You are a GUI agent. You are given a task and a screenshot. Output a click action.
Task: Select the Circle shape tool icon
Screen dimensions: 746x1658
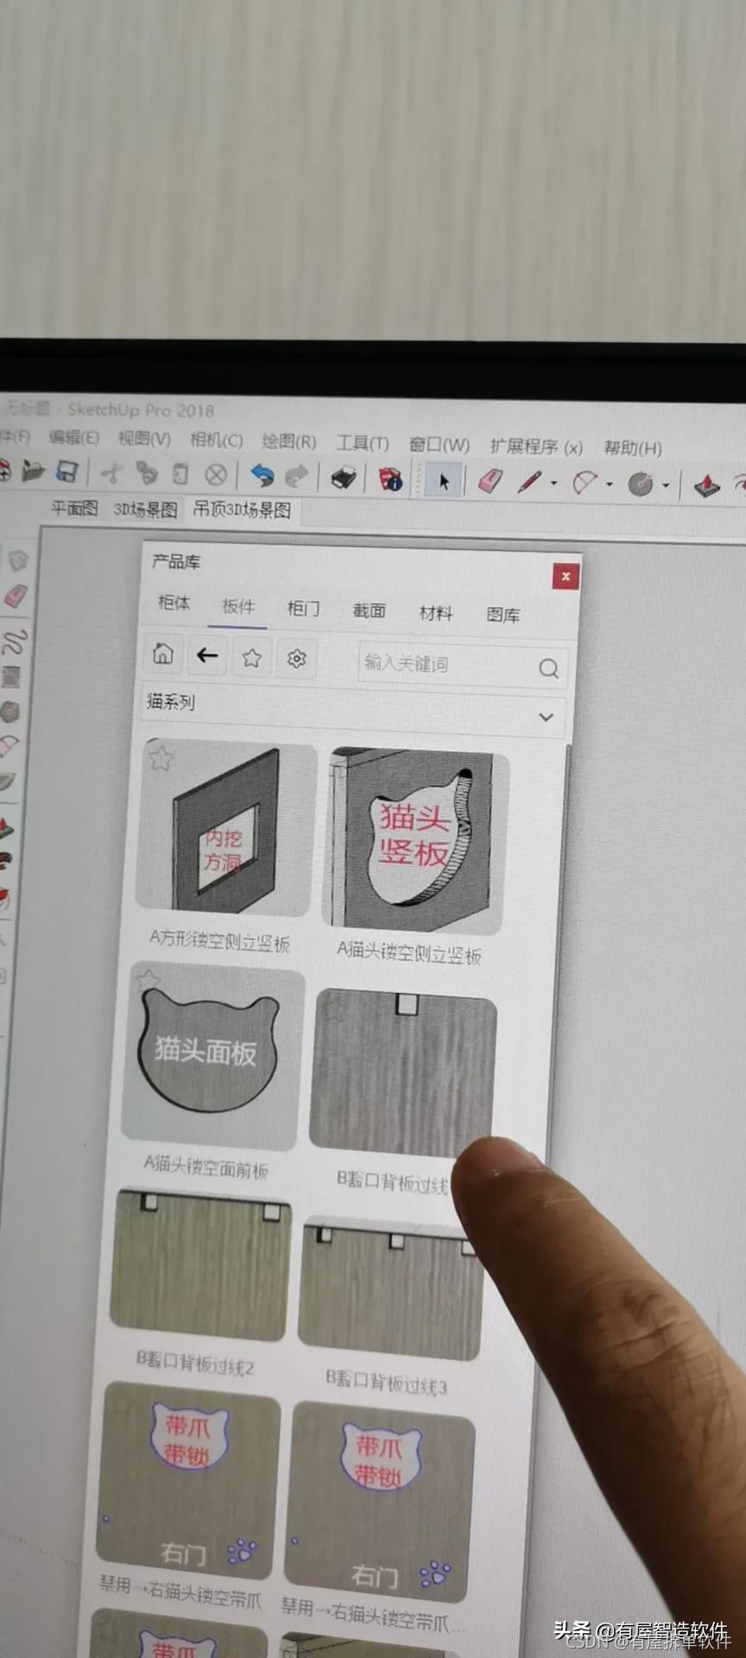640,484
